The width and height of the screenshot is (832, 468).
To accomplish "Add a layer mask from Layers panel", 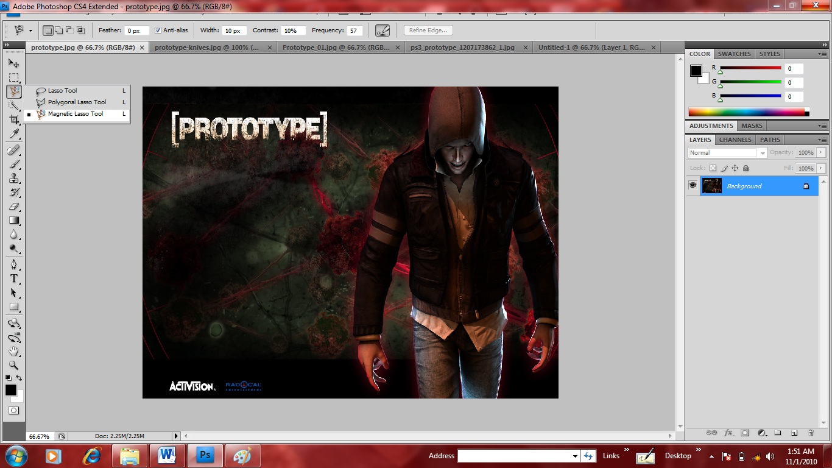I will pos(745,433).
